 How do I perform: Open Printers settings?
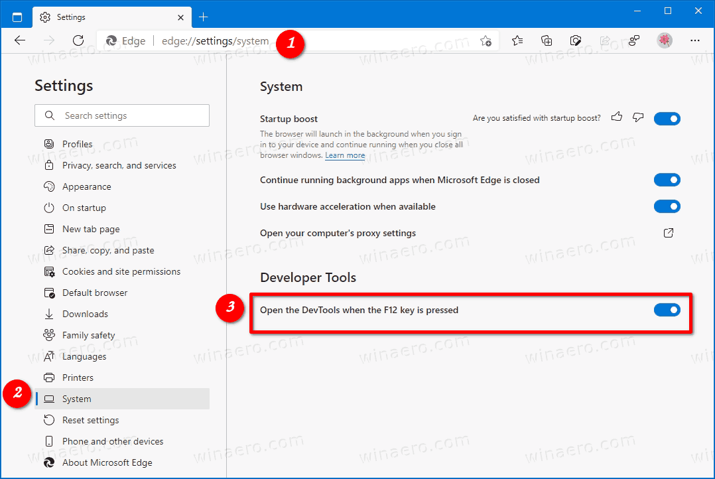(122, 377)
